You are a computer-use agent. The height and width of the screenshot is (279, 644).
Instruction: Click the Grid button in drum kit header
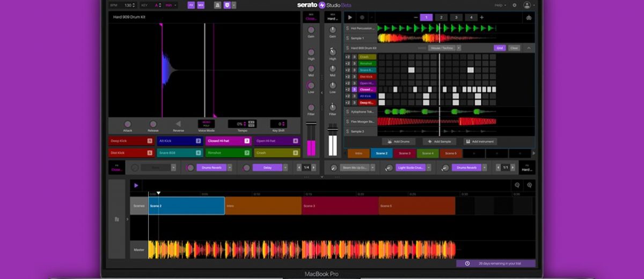pos(500,48)
